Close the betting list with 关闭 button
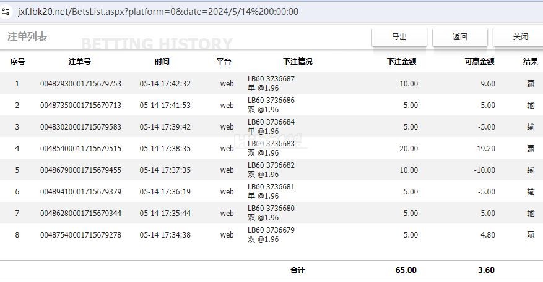 tap(519, 37)
